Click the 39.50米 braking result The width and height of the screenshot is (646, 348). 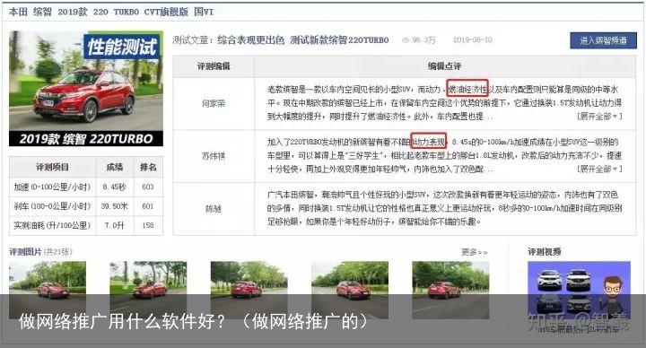coord(115,206)
